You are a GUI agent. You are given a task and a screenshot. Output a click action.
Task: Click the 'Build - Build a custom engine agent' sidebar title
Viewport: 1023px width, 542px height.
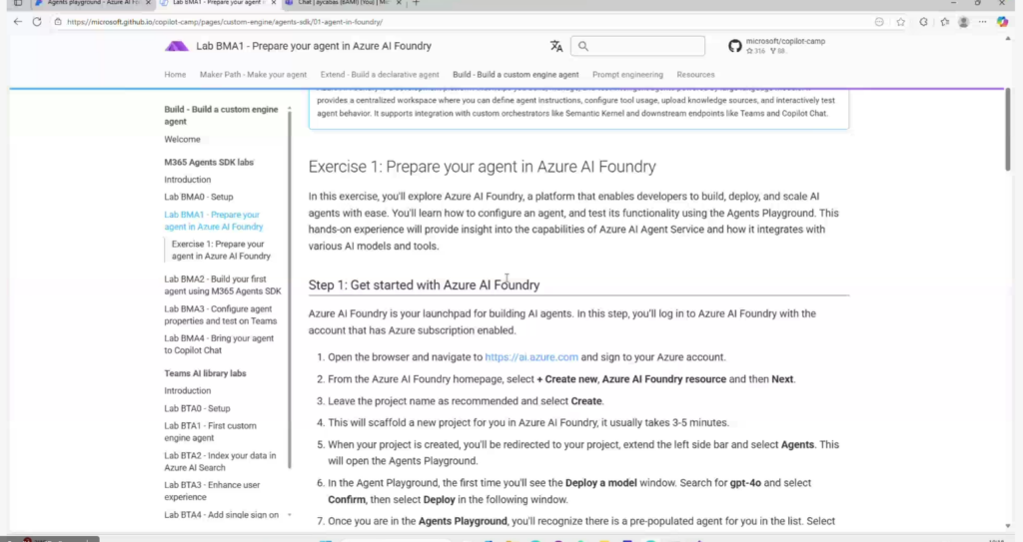click(x=221, y=116)
